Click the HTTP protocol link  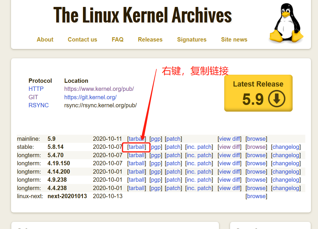coord(36,89)
